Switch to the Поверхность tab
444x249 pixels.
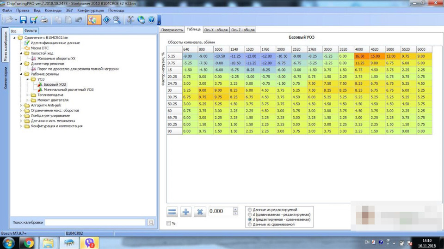tap(172, 30)
